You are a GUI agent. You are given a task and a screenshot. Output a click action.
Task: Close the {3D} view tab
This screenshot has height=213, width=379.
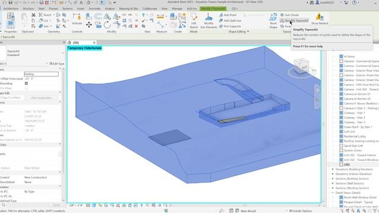click(94, 43)
